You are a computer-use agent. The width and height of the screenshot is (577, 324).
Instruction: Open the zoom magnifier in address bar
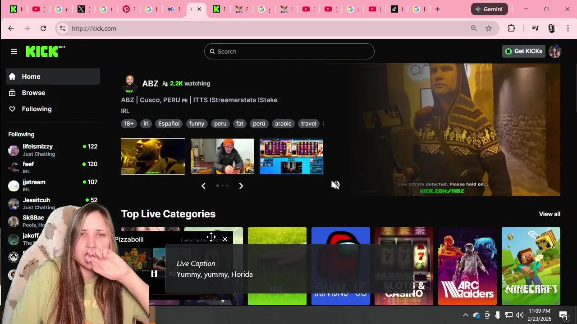tap(474, 28)
